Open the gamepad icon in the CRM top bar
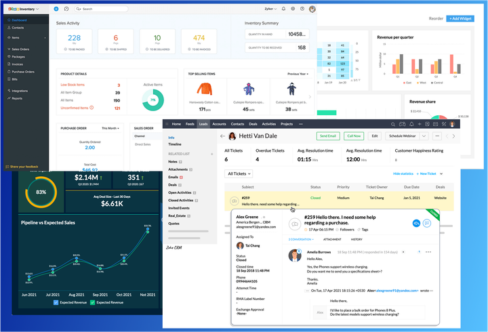Viewport: 488px width, 332px height. [403, 124]
